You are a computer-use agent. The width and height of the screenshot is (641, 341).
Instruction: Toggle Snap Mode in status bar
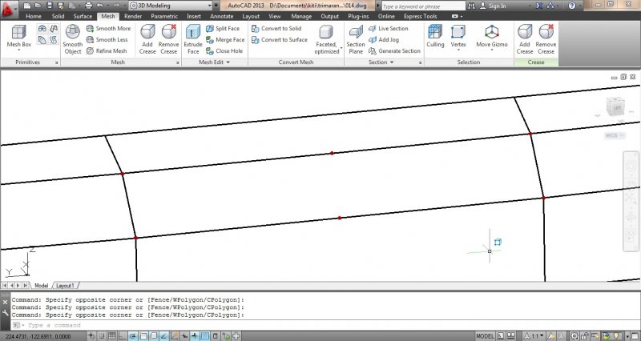pyautogui.click(x=102, y=336)
